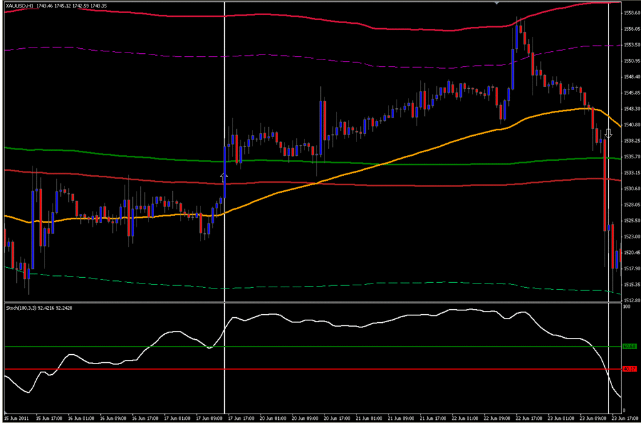Click the 1528.05 price label

[x=631, y=205]
